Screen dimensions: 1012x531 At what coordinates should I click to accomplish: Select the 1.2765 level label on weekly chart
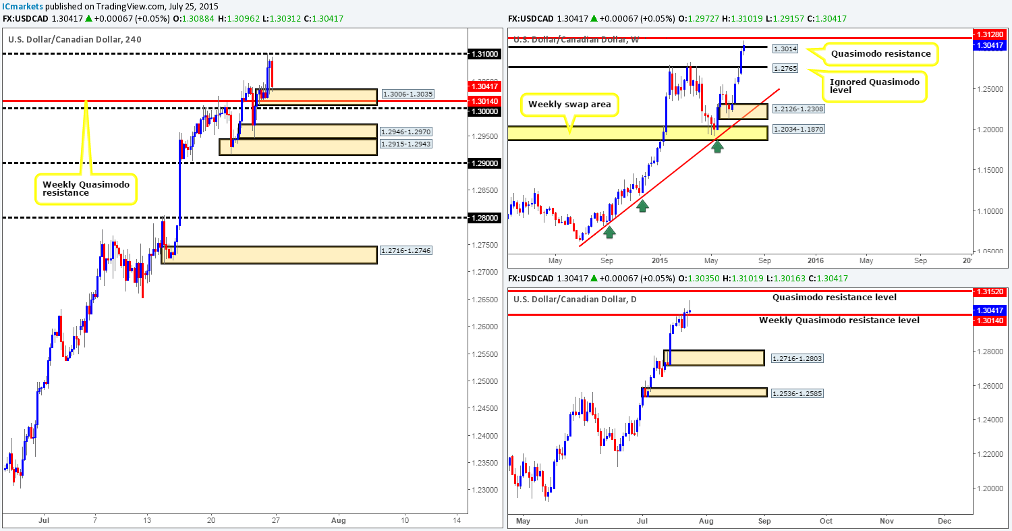pyautogui.click(x=784, y=68)
